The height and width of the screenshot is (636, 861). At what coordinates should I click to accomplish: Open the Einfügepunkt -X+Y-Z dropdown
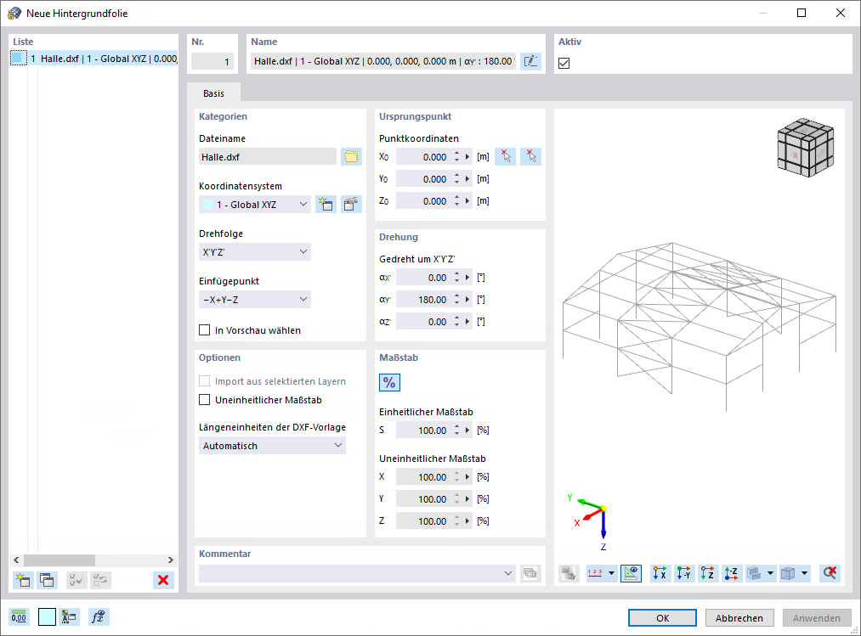(255, 300)
